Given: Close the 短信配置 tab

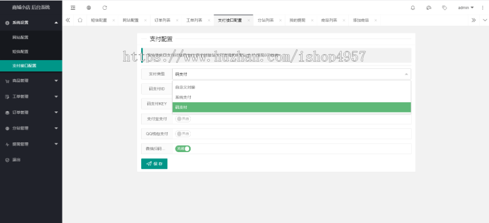Looking at the screenshot, I should click(113, 21).
